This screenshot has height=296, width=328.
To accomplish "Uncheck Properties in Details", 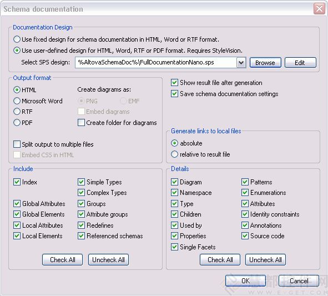I will [x=174, y=236].
